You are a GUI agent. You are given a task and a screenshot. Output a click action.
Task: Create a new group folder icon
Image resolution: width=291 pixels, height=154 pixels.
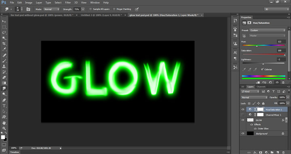click(x=272, y=152)
